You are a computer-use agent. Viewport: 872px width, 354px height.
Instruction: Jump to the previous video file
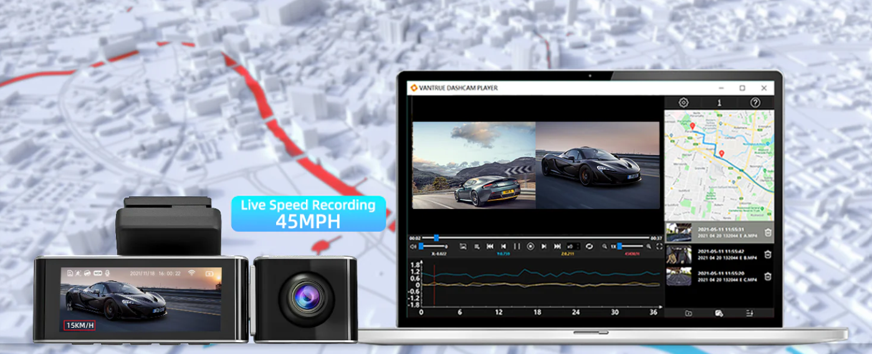[490, 247]
